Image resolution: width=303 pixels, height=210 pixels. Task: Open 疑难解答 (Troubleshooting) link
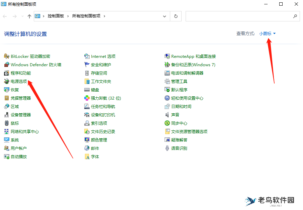pyautogui.click(x=177, y=140)
